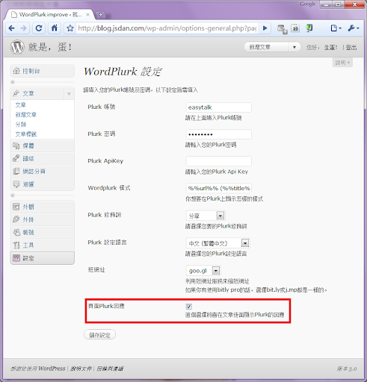Open the Post Tags submenu item

(x=26, y=134)
